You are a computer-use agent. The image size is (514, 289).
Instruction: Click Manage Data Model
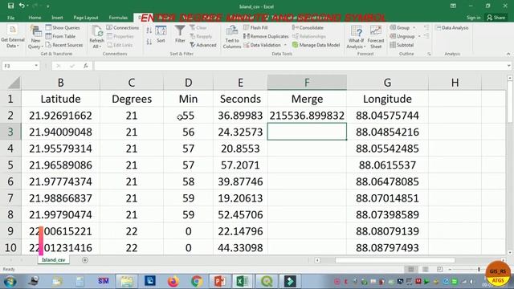point(316,45)
